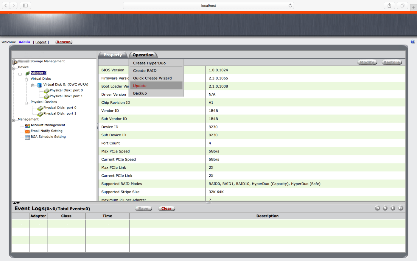Image resolution: width=417 pixels, height=261 pixels.
Task: Click the Firmware Version value 2.3.0.1065
Action: click(x=218, y=78)
